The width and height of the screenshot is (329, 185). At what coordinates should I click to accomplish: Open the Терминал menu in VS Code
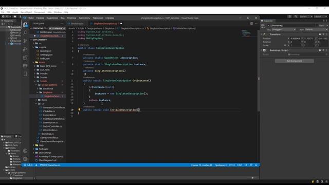click(98, 18)
